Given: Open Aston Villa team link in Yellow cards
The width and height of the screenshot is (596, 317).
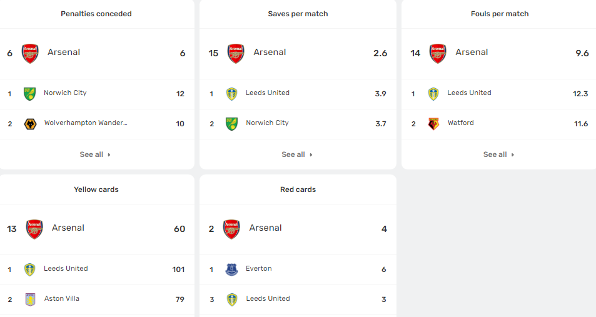Looking at the screenshot, I should coord(61,298).
